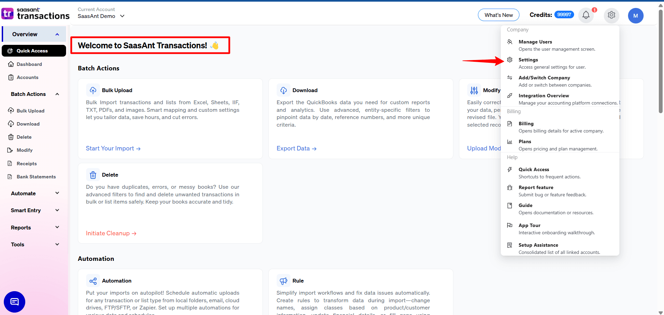Image resolution: width=664 pixels, height=315 pixels.
Task: Click the Export Data link
Action: (296, 148)
